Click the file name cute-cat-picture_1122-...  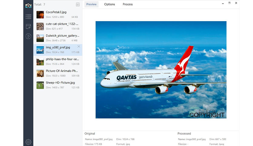(x=62, y=24)
